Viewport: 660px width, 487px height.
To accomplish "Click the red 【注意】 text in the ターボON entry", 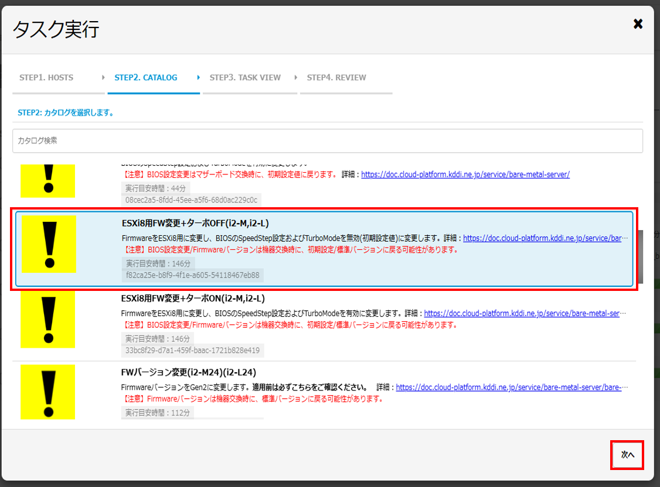I will tap(290, 325).
